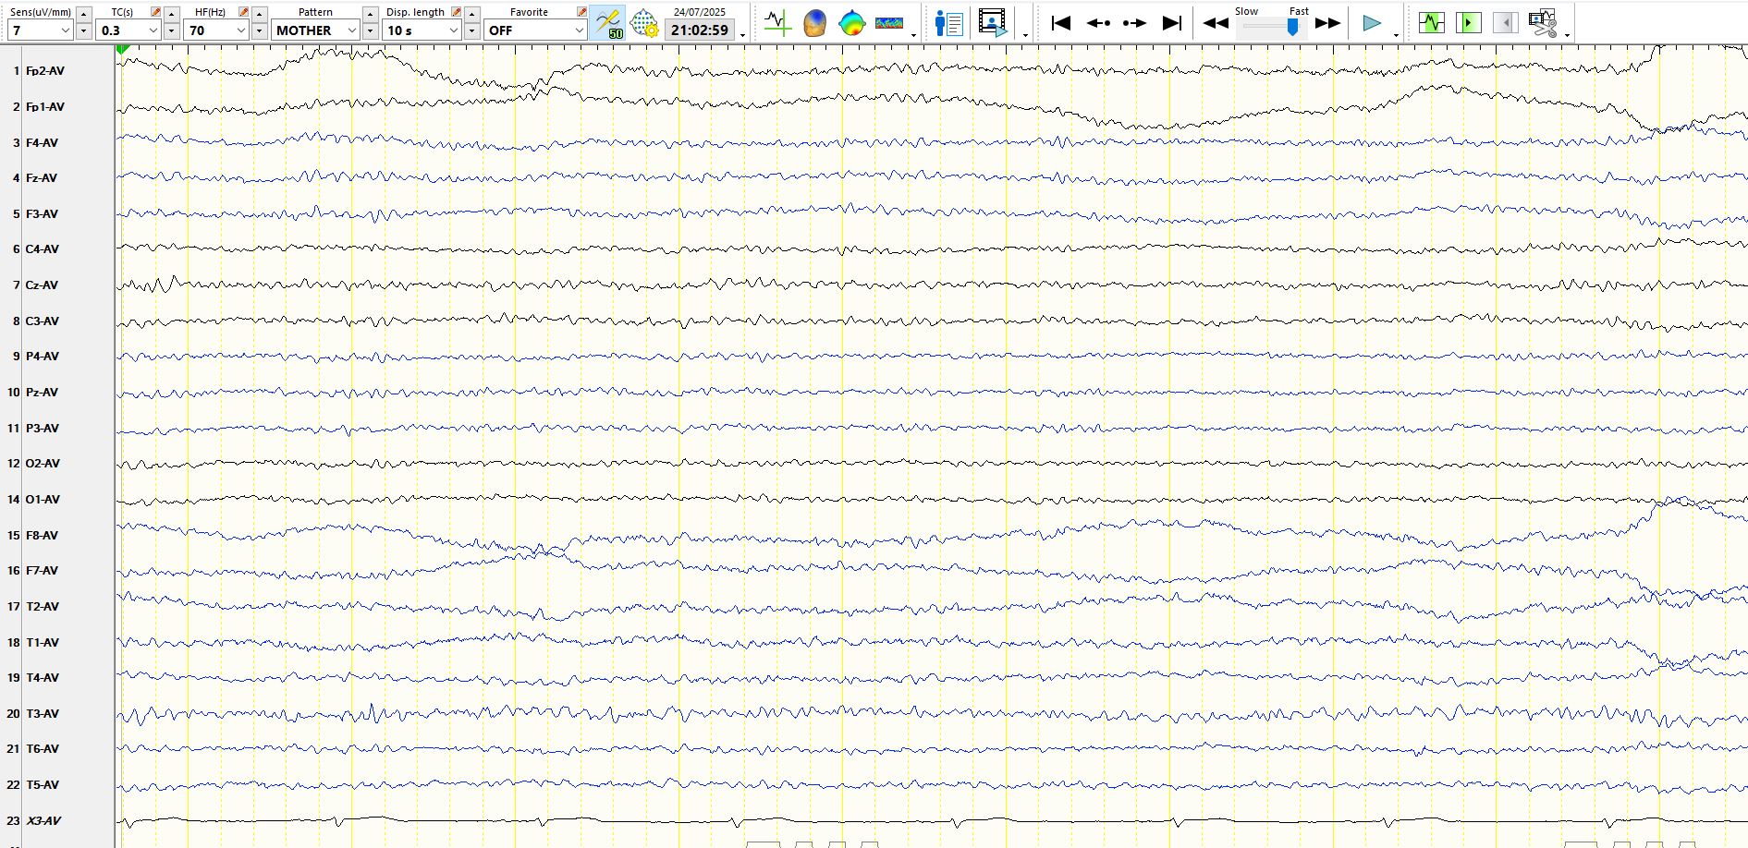Screen dimensions: 1748x848
Task: Open the 3D head voltage map
Action: (814, 23)
